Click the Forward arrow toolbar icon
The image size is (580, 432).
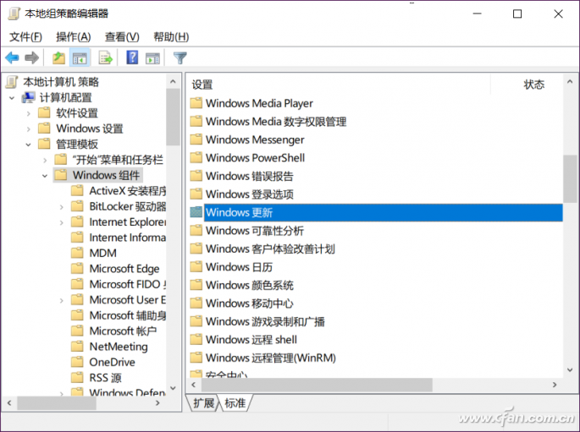(32, 57)
